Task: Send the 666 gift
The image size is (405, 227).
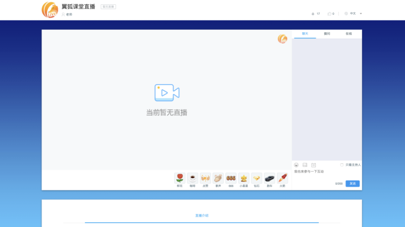Action: (231, 178)
